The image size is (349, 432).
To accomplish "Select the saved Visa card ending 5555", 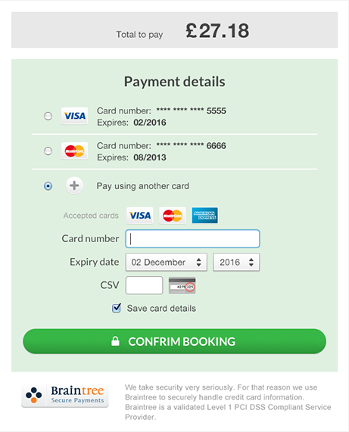I will point(48,116).
